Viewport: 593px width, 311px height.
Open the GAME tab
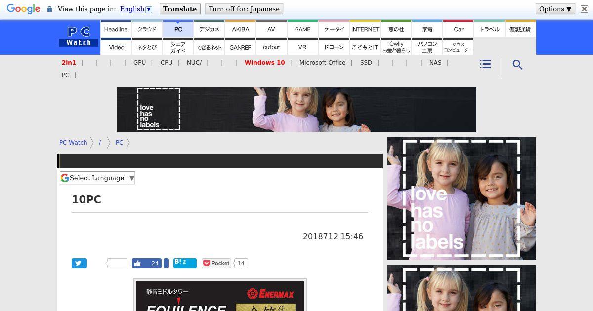tap(302, 29)
